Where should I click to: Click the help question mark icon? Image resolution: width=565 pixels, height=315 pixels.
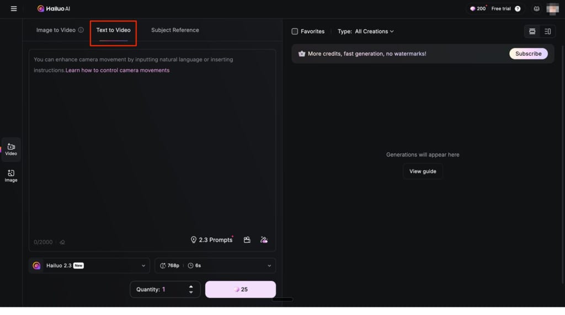click(x=518, y=9)
